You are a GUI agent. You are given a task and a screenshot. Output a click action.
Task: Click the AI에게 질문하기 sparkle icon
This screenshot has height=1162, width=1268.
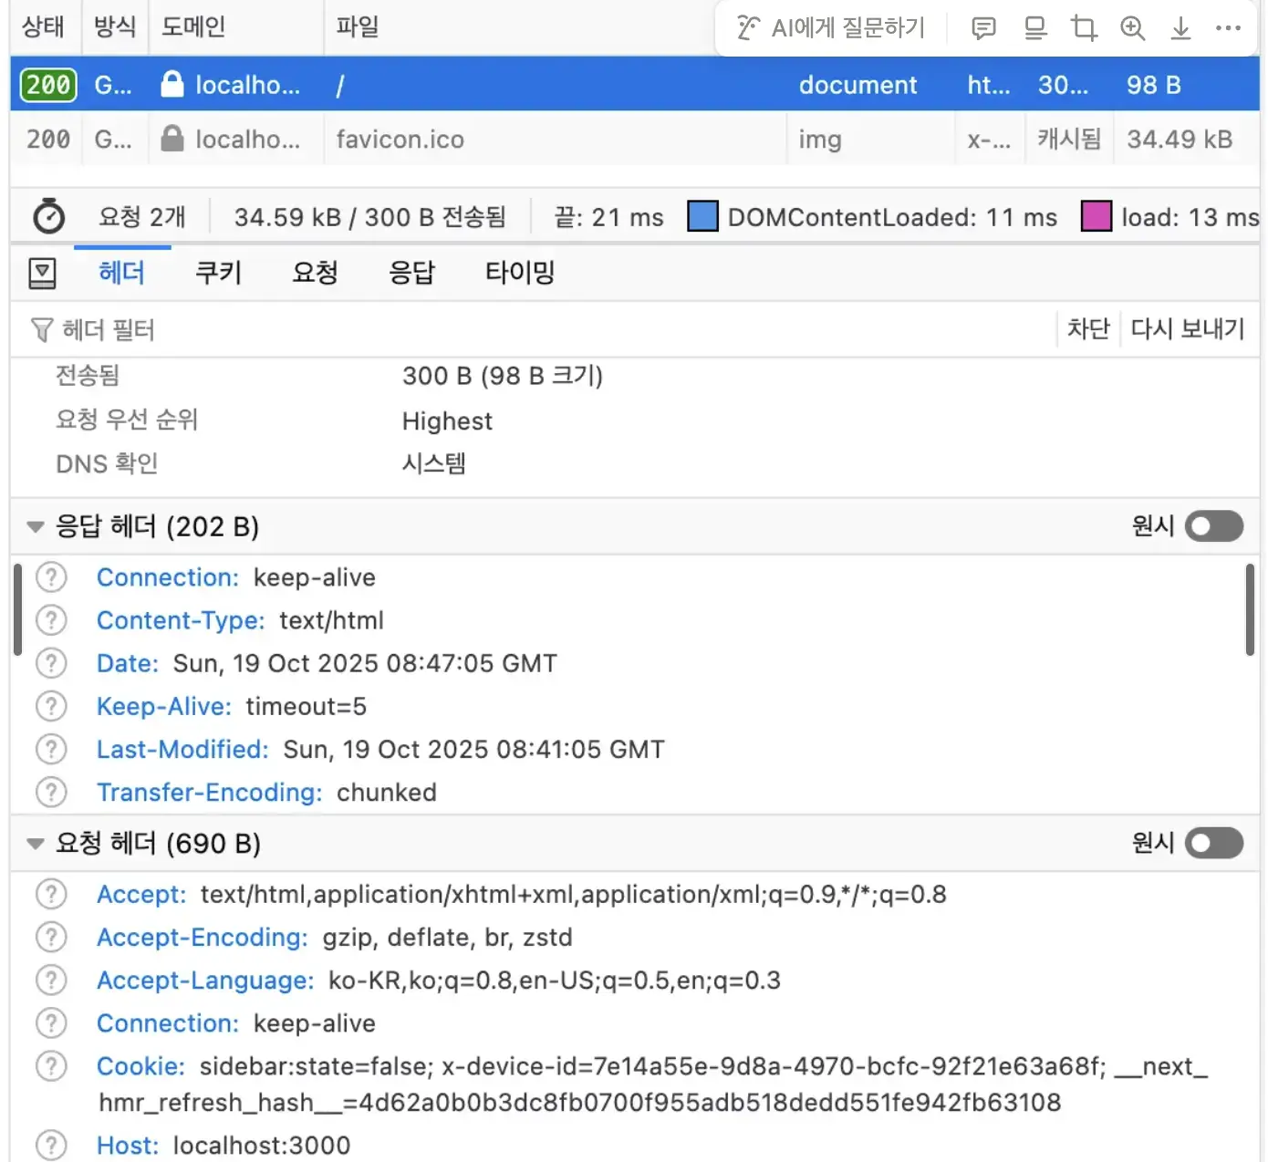748,28
